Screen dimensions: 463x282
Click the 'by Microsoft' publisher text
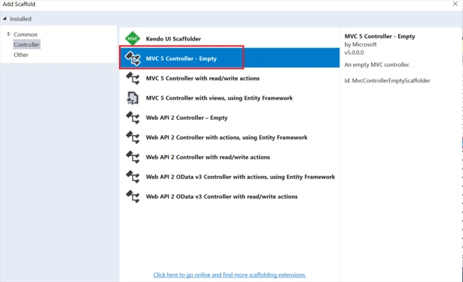point(360,45)
